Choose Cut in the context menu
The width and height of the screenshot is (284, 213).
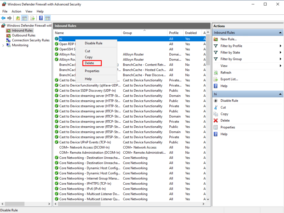[96, 51]
